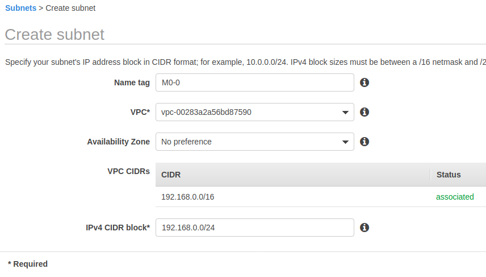Click the 'Availability Zone' field label
The image size is (486, 277).
118,142
